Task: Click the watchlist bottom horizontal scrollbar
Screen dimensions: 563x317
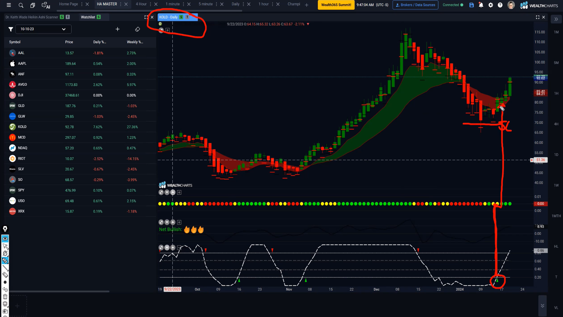Action: (x=59, y=291)
